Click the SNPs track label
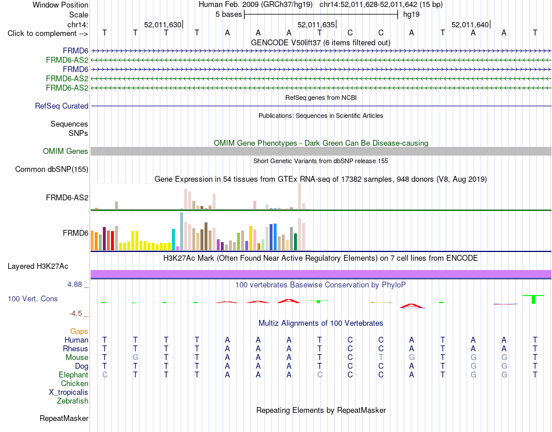Viewport: 552px width, 432px height. (78, 134)
